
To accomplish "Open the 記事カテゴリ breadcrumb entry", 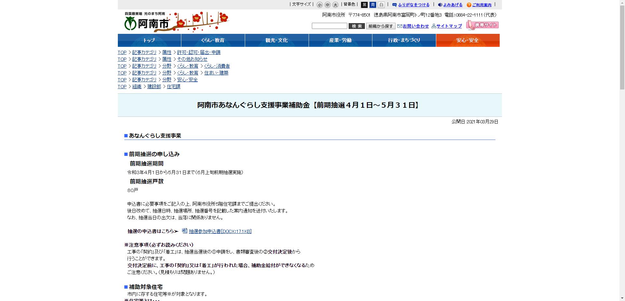I will point(144,52).
